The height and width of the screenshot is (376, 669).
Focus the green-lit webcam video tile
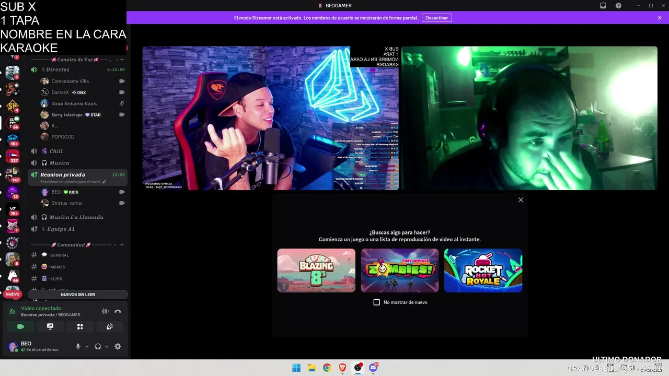pos(529,118)
